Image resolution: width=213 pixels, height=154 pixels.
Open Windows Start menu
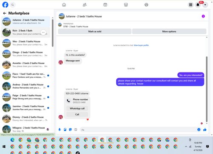coord(4,146)
